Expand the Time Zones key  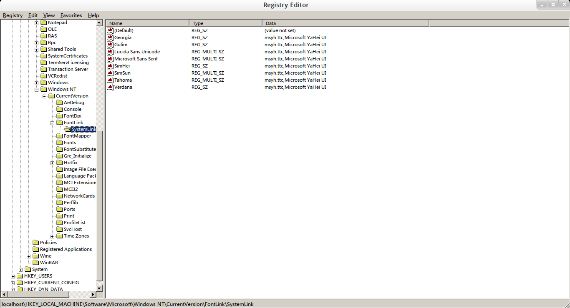[52, 236]
